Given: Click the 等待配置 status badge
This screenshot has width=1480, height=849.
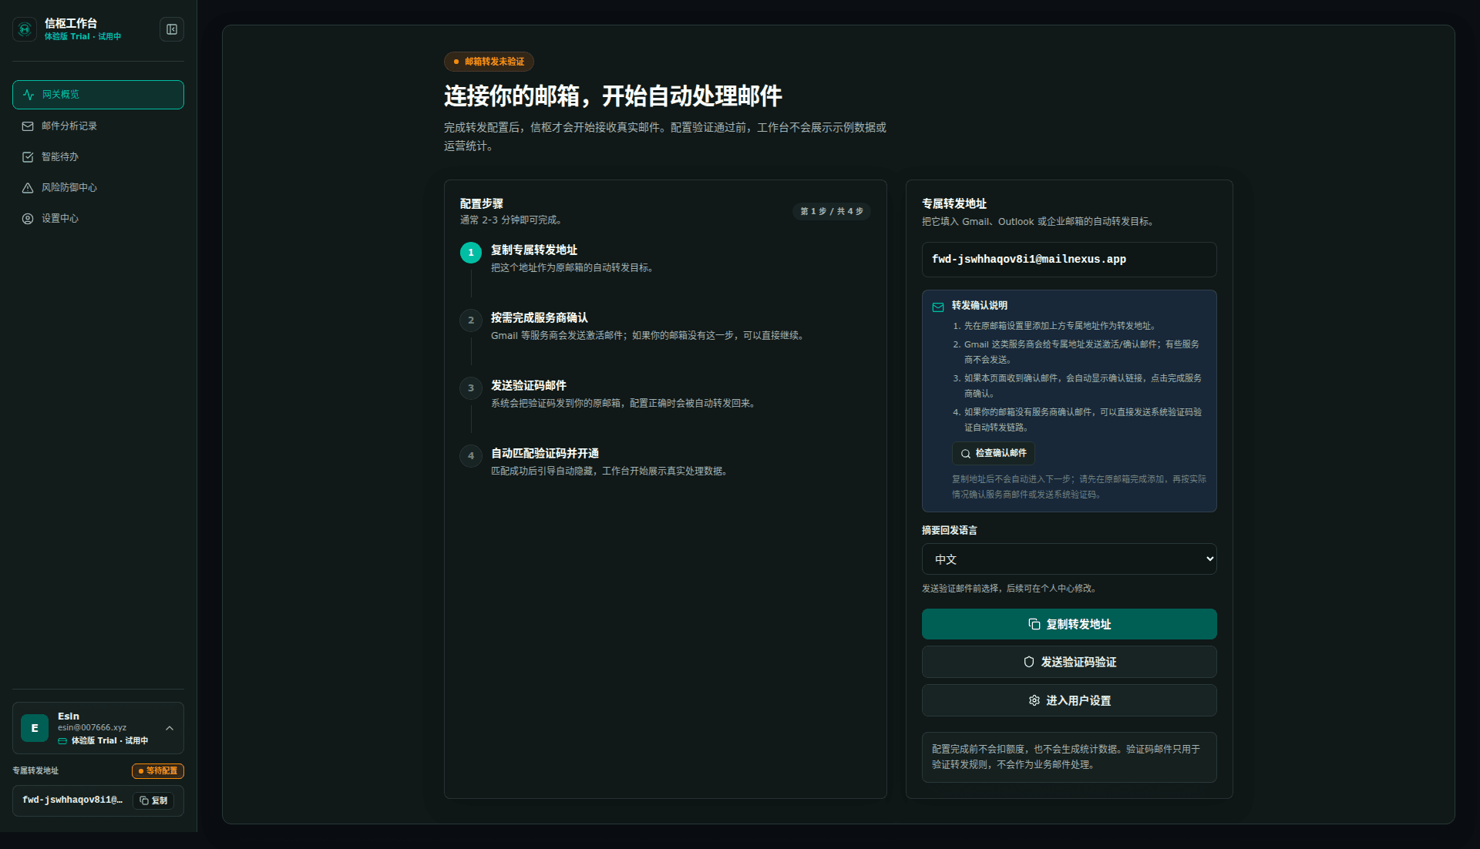Looking at the screenshot, I should (158, 771).
